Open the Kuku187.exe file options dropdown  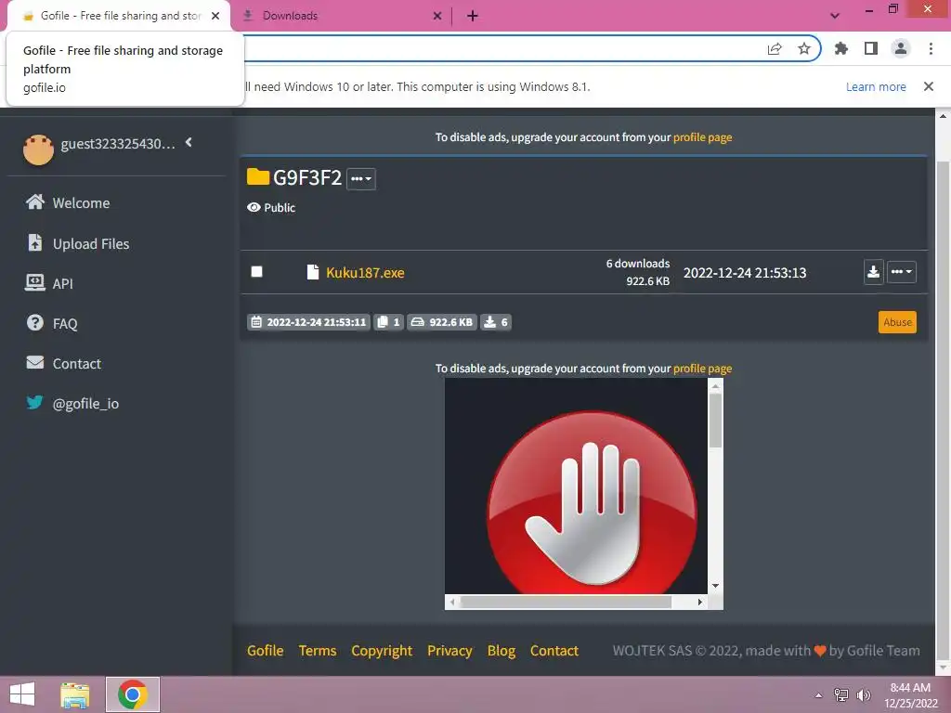pos(901,272)
